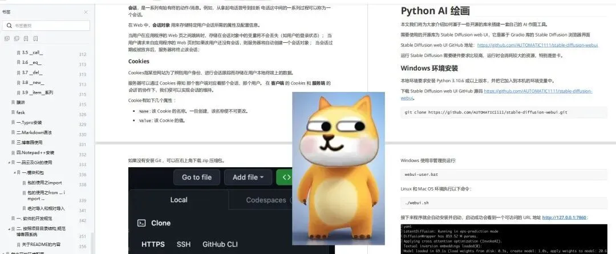Viewport: 616px width, 254px height.
Task: Collapse the 二.按照项目目录结构 bookmark
Action: (x=9, y=228)
